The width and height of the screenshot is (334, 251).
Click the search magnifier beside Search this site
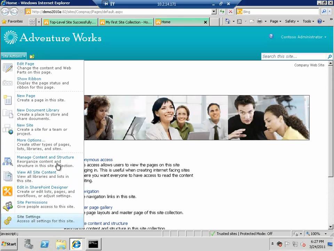329,56
